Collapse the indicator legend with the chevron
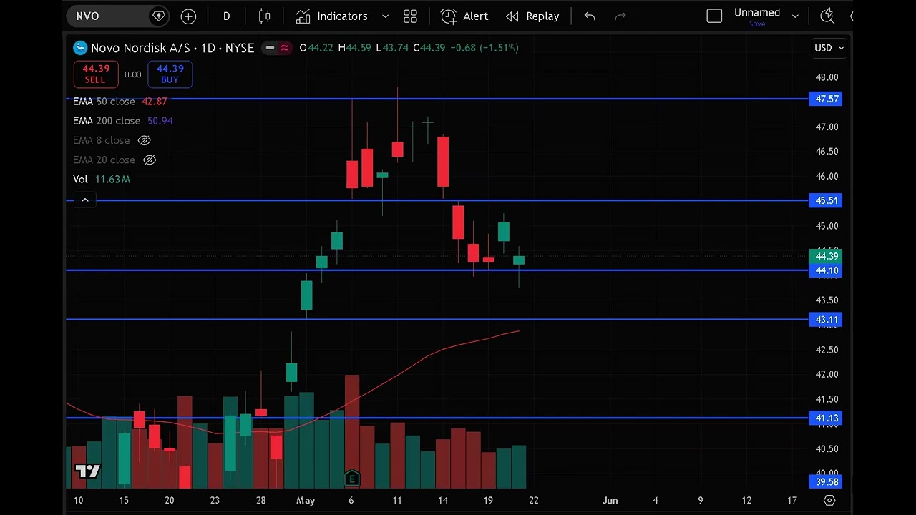 pos(84,200)
